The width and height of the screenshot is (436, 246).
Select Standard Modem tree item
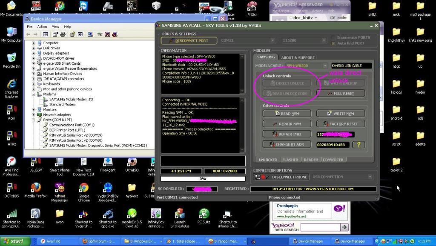(62, 105)
